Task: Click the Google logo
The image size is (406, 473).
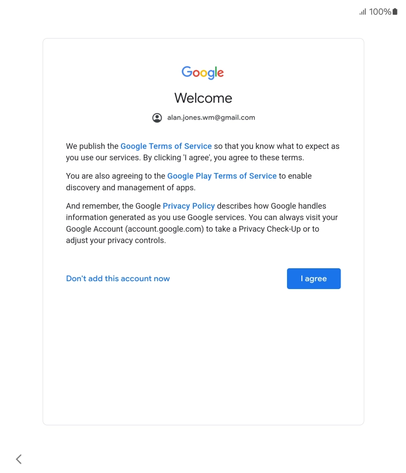Action: coord(203,72)
